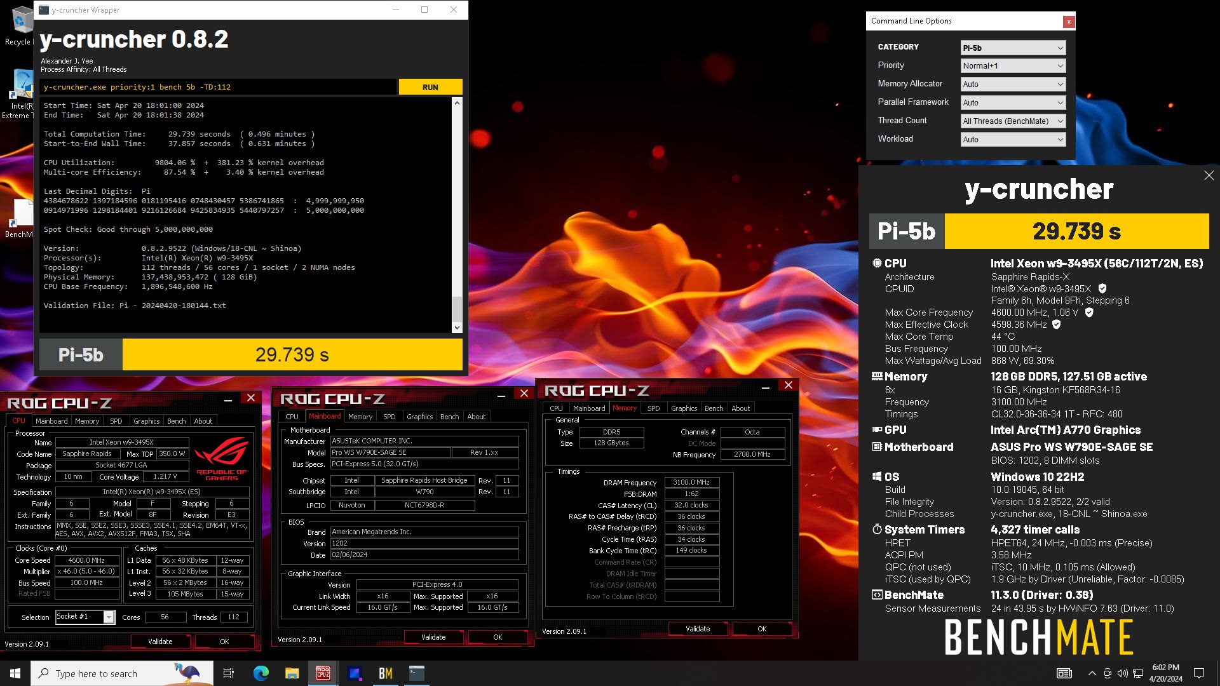Close the Command Line Options window
This screenshot has height=686, width=1220.
(x=1069, y=22)
